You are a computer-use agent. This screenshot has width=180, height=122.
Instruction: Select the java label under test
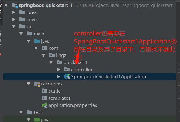point(45,120)
